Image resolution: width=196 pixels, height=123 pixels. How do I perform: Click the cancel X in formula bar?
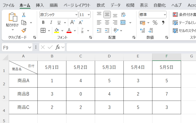[x=43, y=47]
